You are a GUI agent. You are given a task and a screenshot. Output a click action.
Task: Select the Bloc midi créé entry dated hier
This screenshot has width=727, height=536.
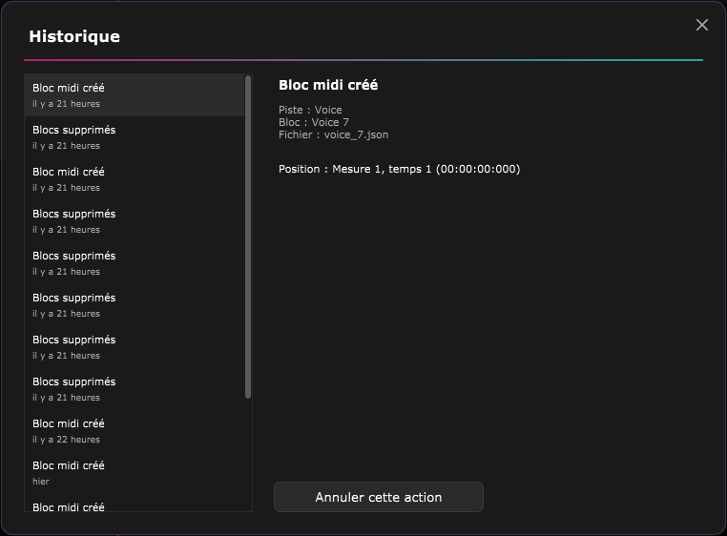(135, 473)
